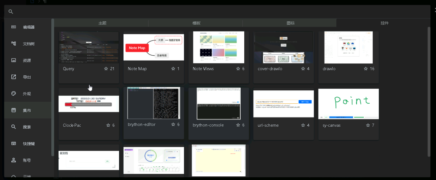The image size is (436, 180).
Task: Click the "brython-editor" card title
Action: [142, 124]
